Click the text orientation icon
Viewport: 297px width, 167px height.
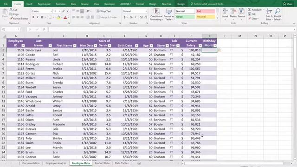click(88, 11)
